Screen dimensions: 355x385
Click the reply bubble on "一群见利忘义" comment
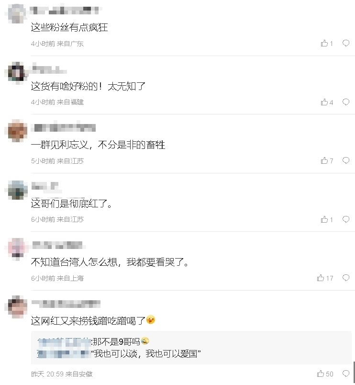(x=345, y=160)
